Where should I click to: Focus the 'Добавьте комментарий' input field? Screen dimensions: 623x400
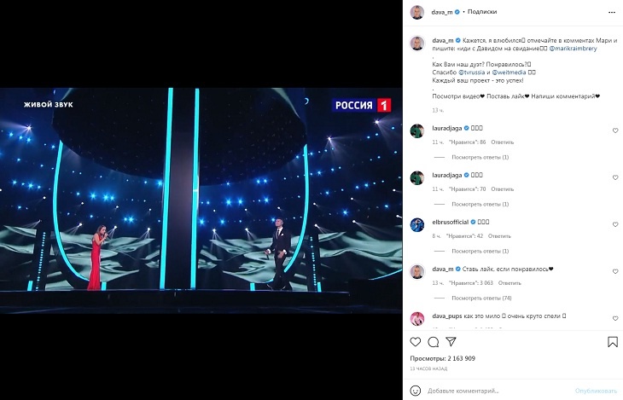[x=498, y=391]
